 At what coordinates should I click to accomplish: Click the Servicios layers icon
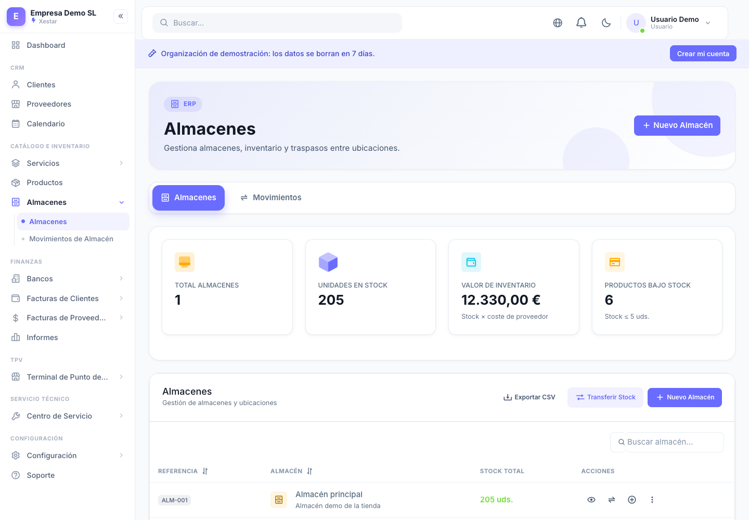click(16, 163)
